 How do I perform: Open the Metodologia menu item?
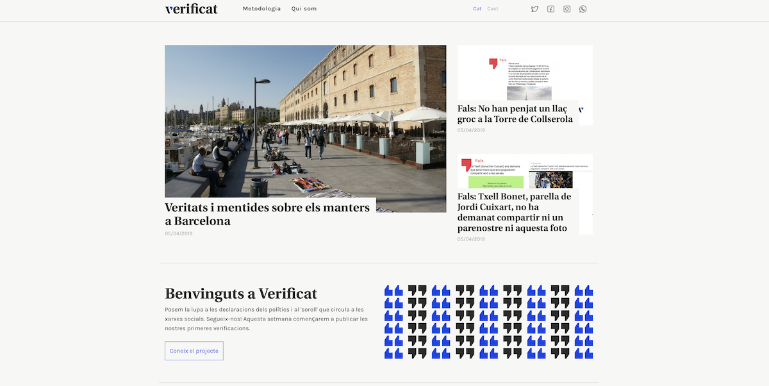(261, 9)
